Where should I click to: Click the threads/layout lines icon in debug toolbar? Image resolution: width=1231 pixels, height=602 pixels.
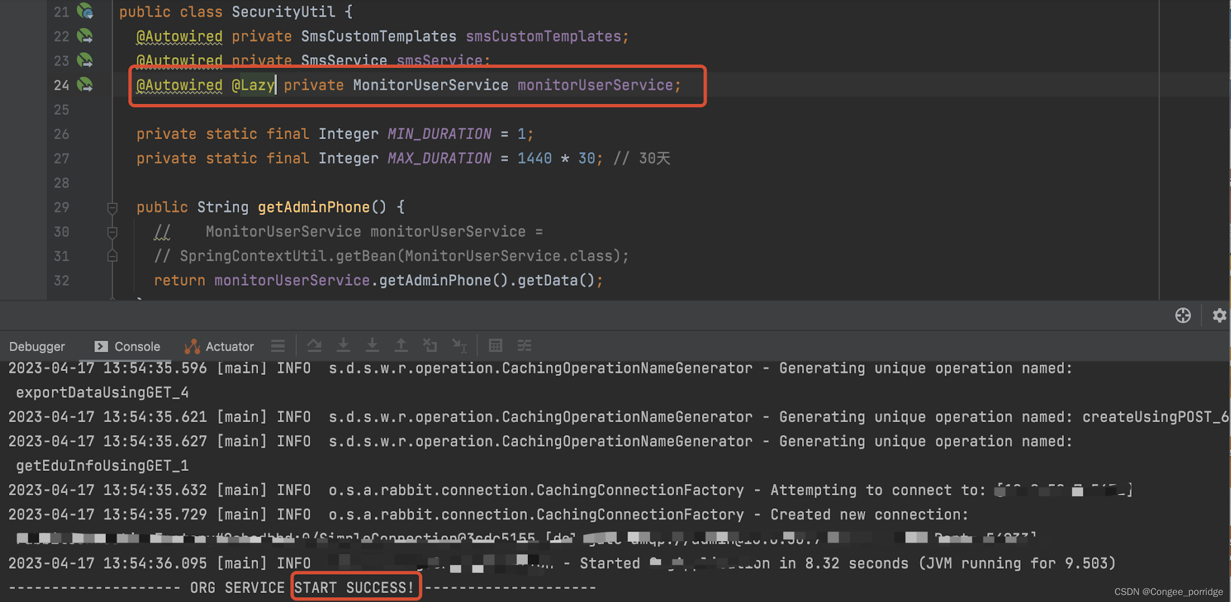pos(278,345)
